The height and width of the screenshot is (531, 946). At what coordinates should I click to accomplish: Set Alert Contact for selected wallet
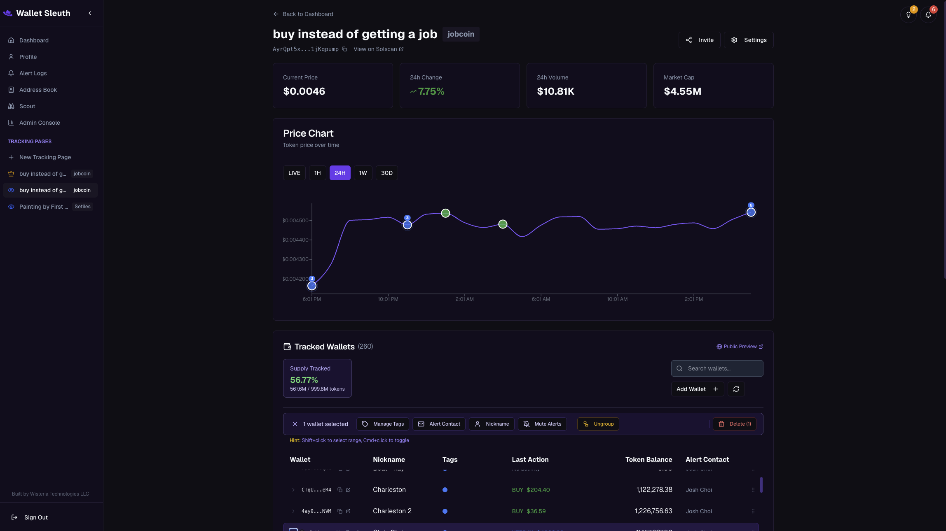[x=439, y=424]
